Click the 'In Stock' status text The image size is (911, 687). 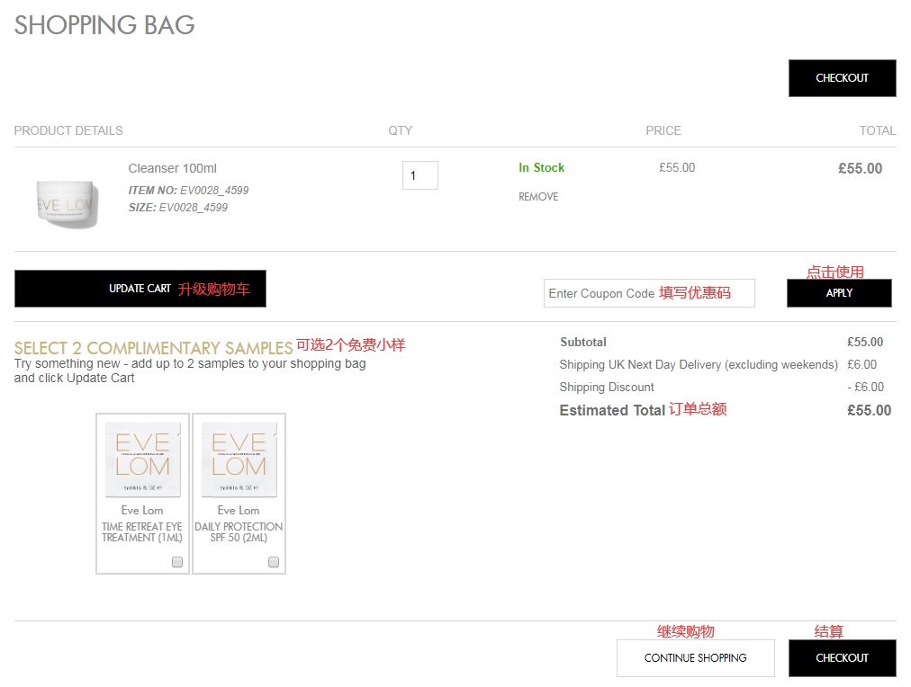pos(542,167)
